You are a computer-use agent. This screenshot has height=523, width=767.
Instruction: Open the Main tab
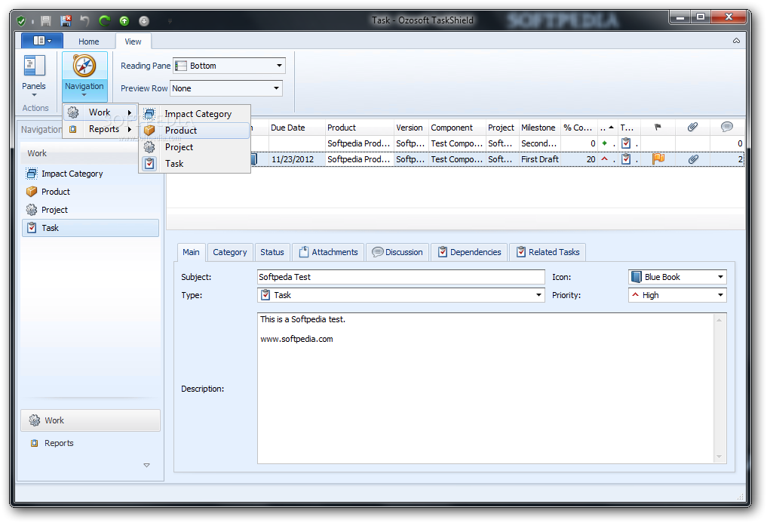click(191, 252)
